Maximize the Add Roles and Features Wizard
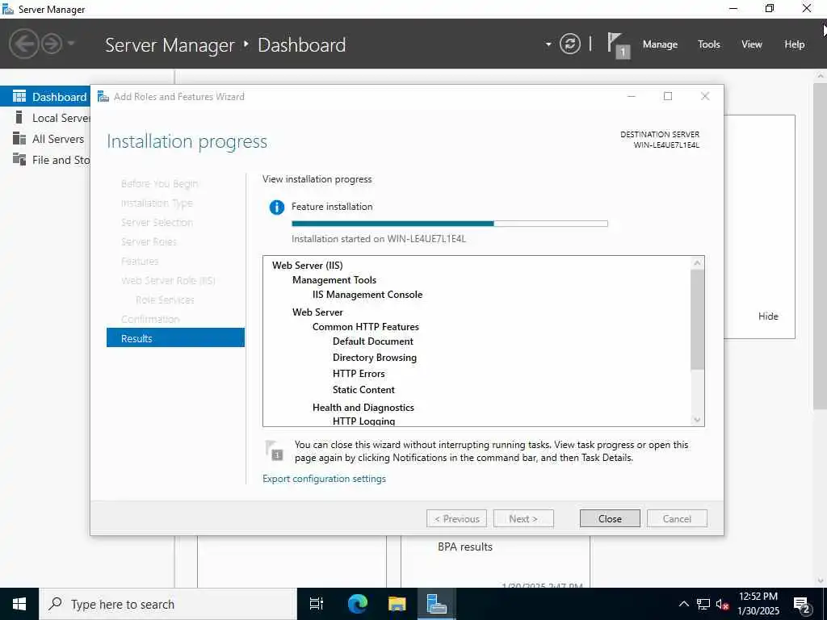The image size is (827, 620). [668, 96]
